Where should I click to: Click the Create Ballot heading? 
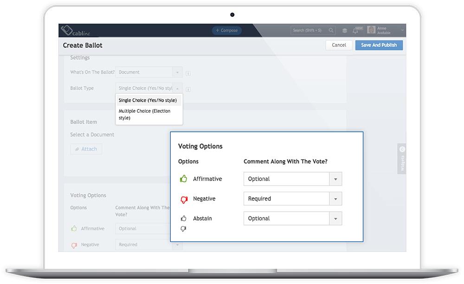(83, 45)
